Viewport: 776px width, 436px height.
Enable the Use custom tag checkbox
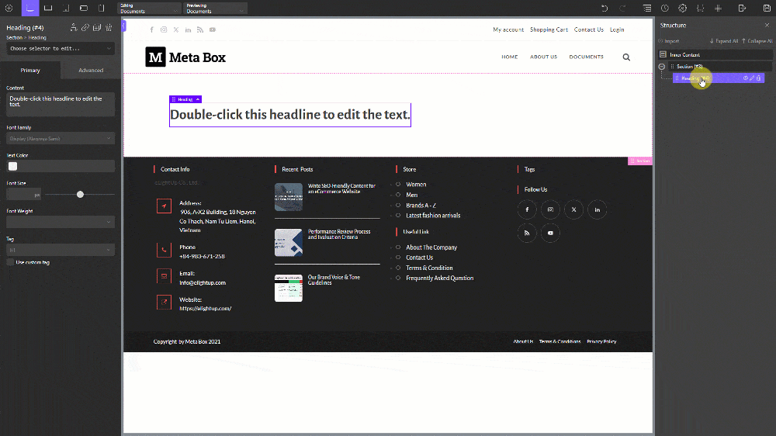pyautogui.click(x=10, y=262)
